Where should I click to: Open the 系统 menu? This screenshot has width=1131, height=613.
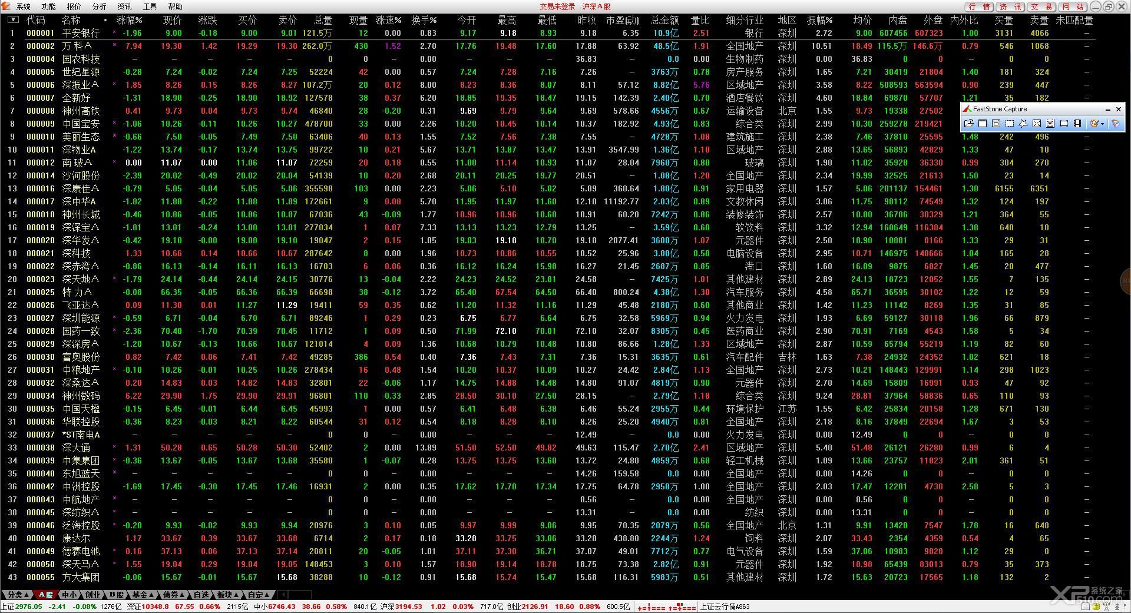click(24, 6)
